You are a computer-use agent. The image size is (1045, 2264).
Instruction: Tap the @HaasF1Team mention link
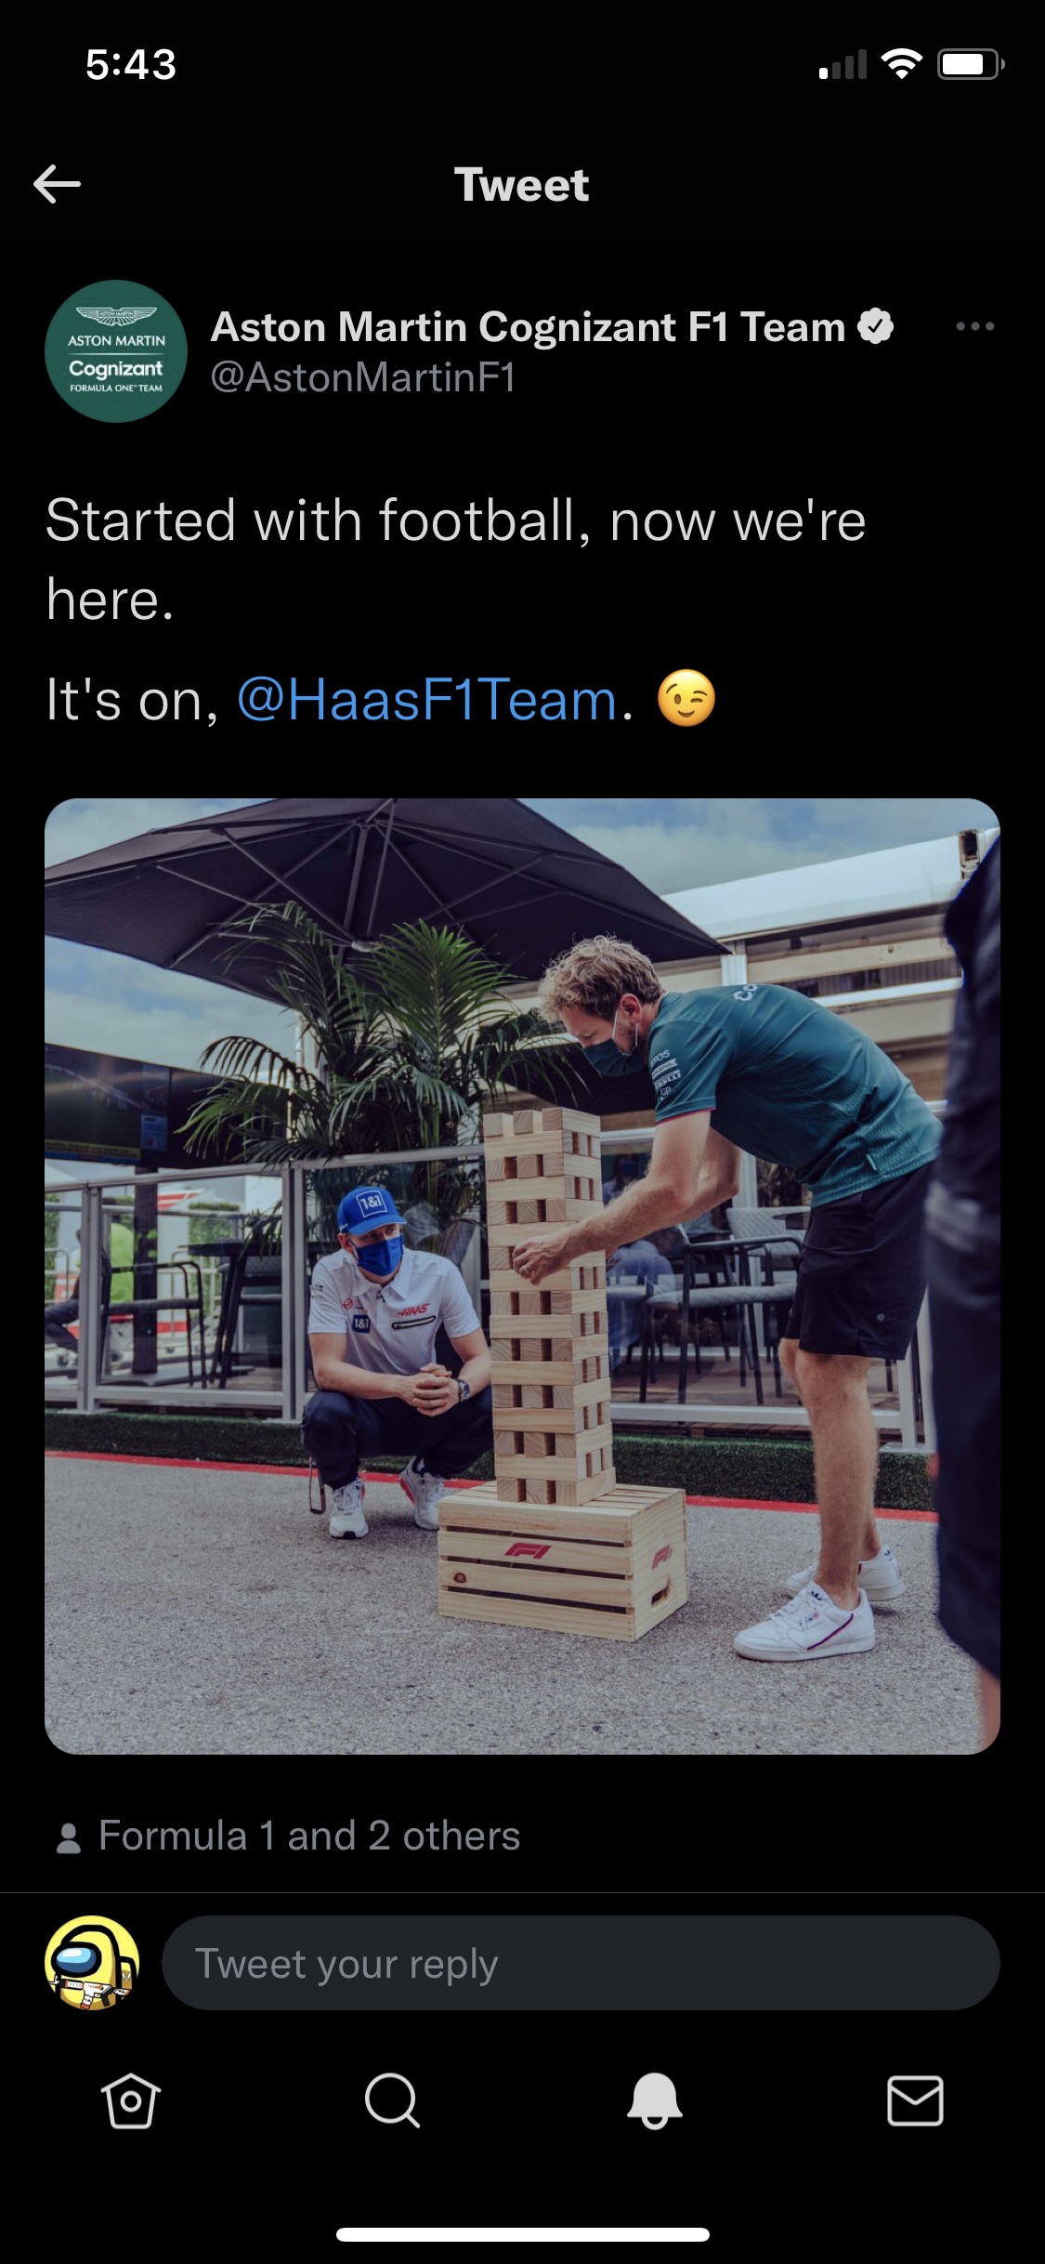[427, 699]
